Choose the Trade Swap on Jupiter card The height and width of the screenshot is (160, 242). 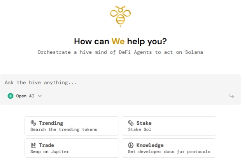72,148
